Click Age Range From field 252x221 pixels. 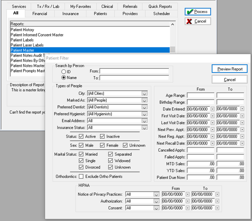(201, 96)
